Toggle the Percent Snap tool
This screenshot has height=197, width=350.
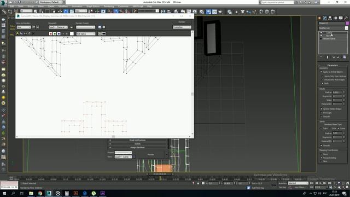(121, 11)
